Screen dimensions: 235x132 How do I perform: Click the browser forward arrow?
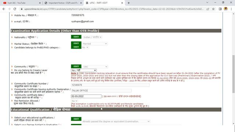pyautogui.click(x=9, y=9)
